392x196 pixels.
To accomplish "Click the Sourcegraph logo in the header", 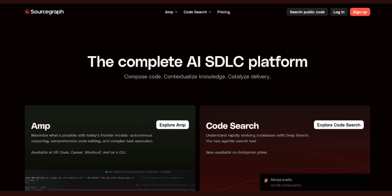I will click(44, 12).
